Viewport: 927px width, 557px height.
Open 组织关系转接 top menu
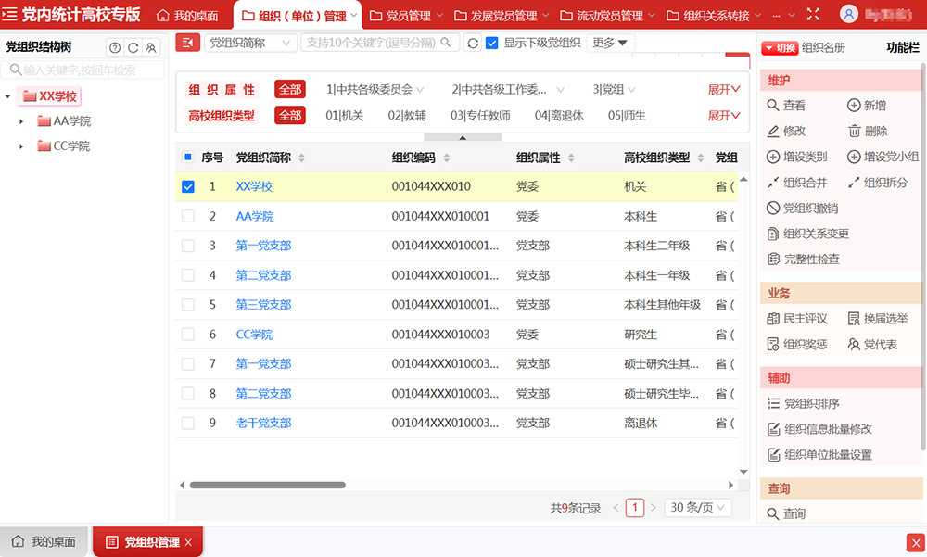(x=714, y=16)
